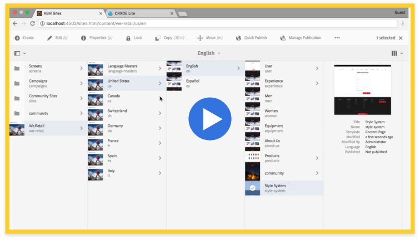Screen dimensions: 420x241
Task: Click the Community Sites folder icon
Action: [x=17, y=98]
